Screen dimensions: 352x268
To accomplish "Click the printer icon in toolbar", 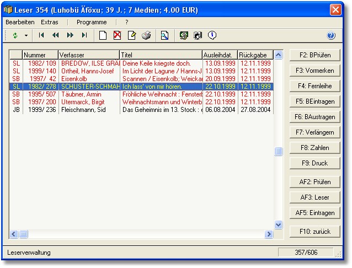I will click(x=146, y=35).
